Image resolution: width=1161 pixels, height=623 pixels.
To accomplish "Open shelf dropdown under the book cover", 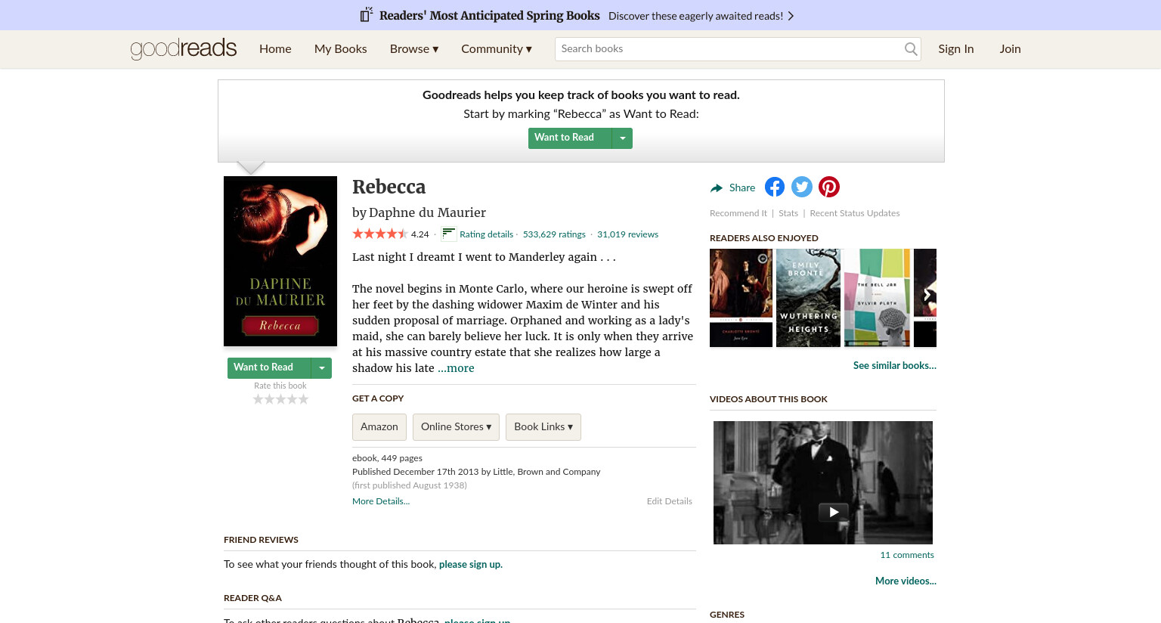I will [x=322, y=367].
